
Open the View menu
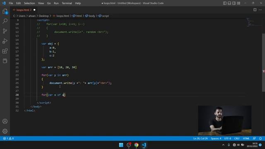pyautogui.click(x=41, y=3)
